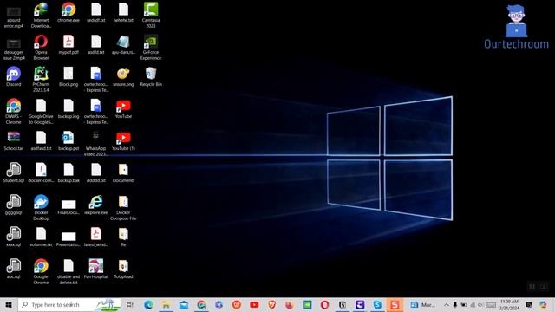
Task: Select the abc.sql file icon
Action: click(x=14, y=269)
